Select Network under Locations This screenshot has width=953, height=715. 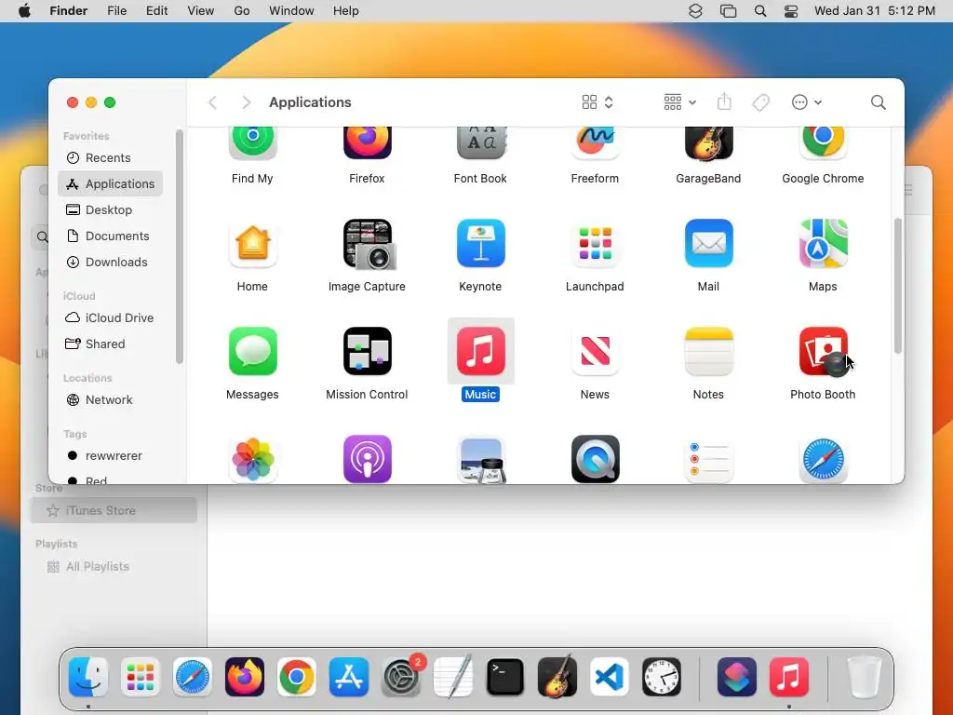tap(110, 400)
